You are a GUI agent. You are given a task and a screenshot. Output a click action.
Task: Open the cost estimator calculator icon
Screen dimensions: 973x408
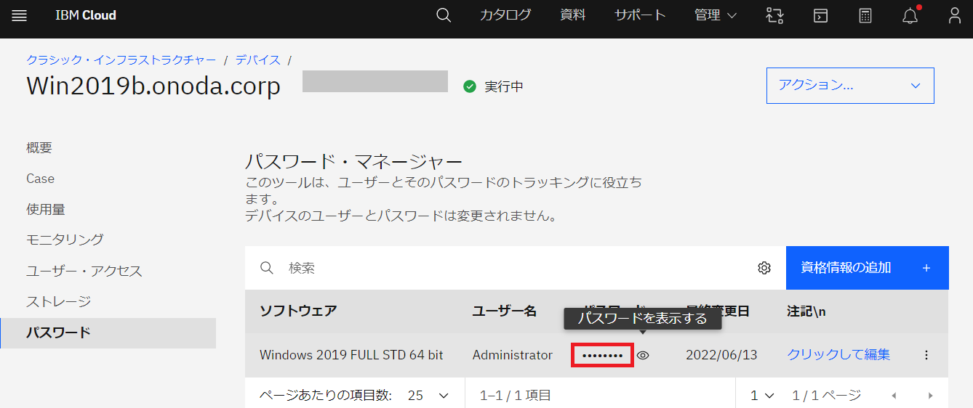coord(865,15)
